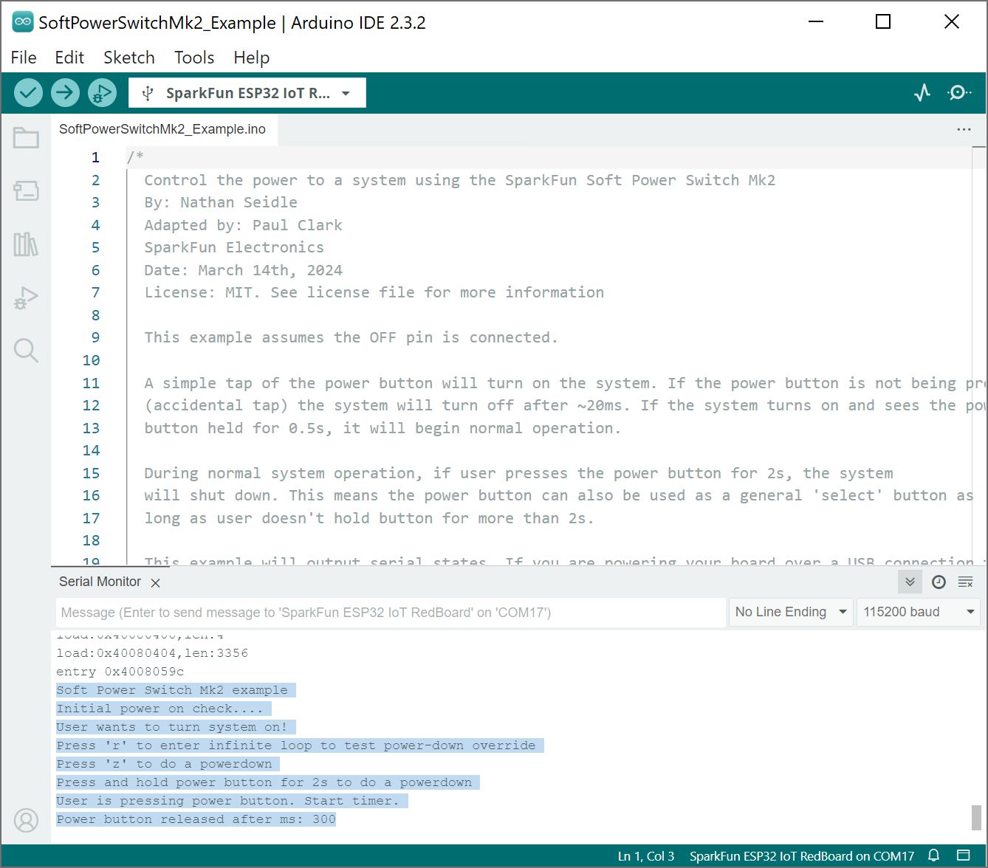This screenshot has width=988, height=868.
Task: Open the Tools menu
Action: pos(194,58)
